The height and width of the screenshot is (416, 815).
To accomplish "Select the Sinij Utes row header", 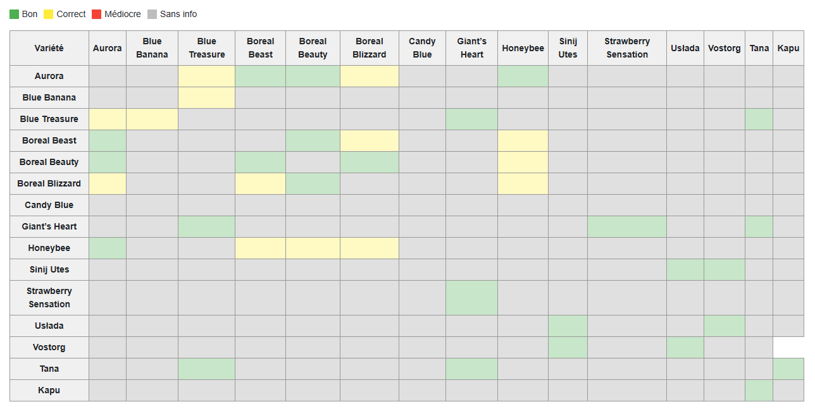I will 49,269.
